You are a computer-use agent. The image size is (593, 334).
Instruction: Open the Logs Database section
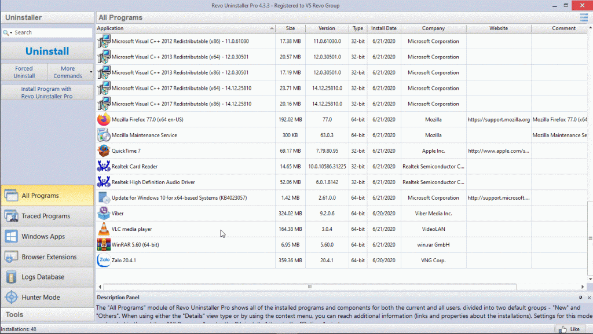[x=47, y=277]
